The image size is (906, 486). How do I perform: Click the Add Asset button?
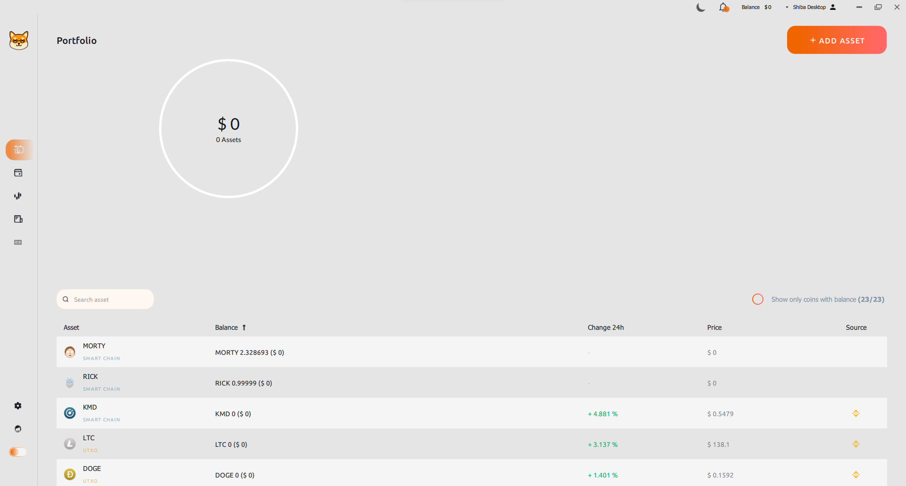tap(837, 40)
